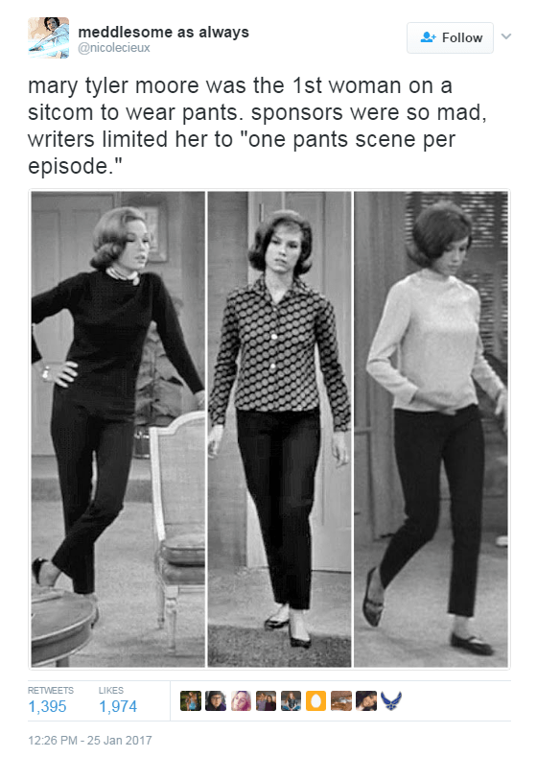Open the blue Air Force wings avatar
Viewport: 537px width, 757px height.
(391, 701)
